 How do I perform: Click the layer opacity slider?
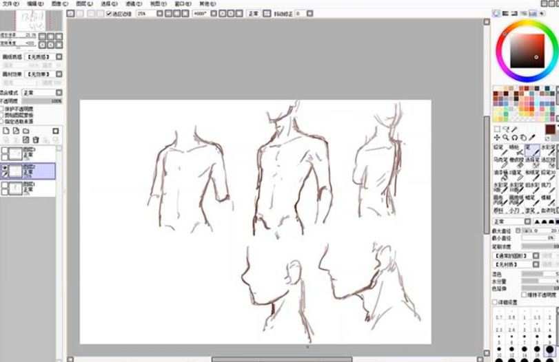(x=41, y=100)
